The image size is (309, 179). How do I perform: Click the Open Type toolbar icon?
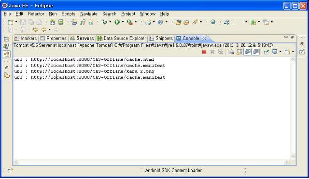click(x=74, y=22)
